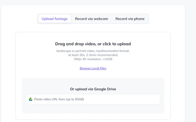Viewport: 196px width, 122px height.
Task: Select the Record via phone tab
Action: click(x=130, y=19)
